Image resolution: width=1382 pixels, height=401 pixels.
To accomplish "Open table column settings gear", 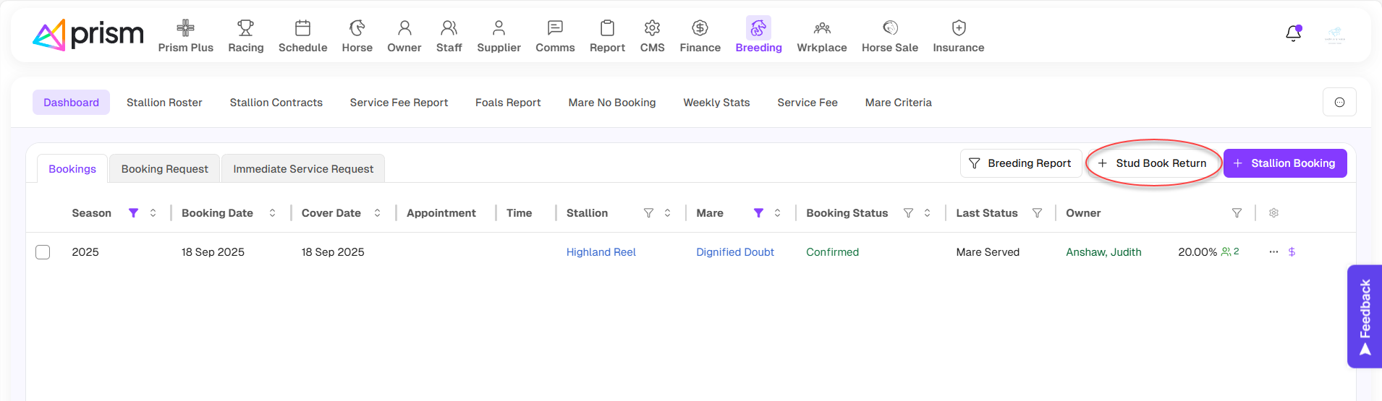I will [1273, 213].
